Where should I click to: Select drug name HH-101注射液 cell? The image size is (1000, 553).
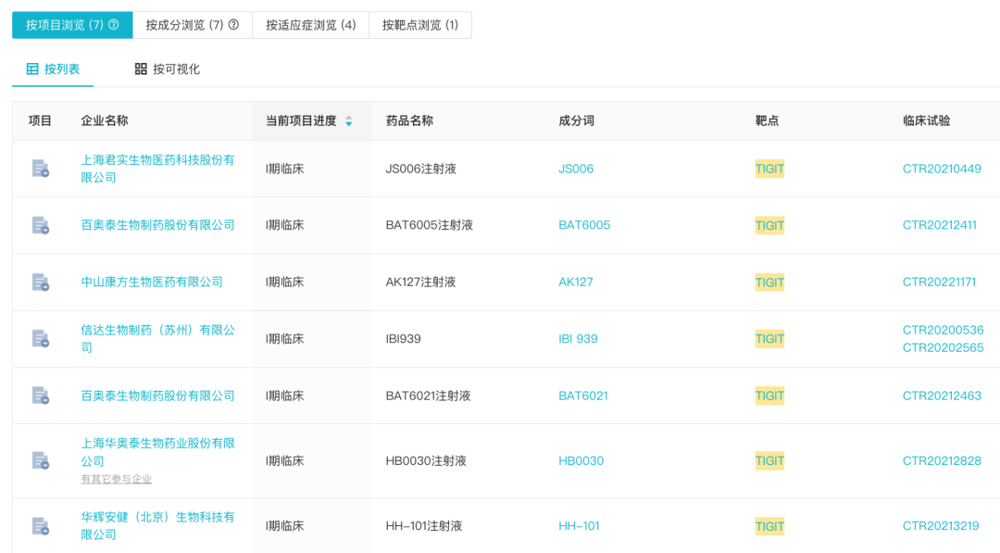pyautogui.click(x=423, y=526)
